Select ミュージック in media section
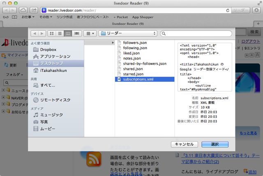 click(56, 115)
